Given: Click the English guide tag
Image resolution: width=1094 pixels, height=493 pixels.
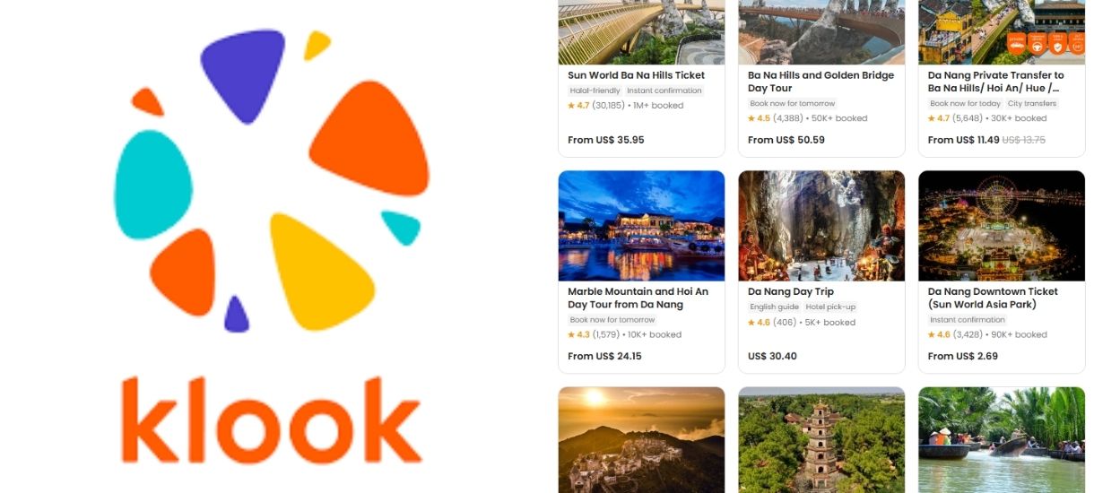Looking at the screenshot, I should click(774, 307).
